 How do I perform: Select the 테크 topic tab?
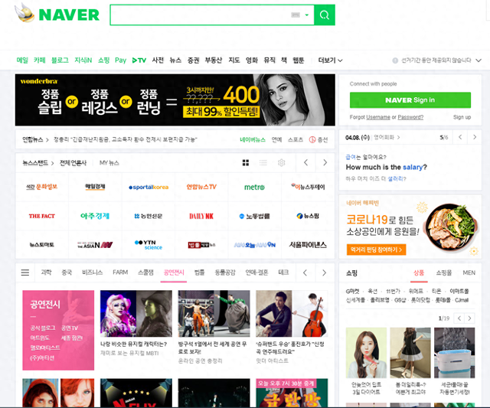(283, 273)
